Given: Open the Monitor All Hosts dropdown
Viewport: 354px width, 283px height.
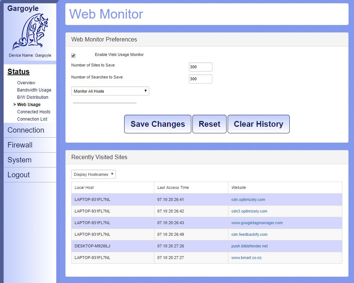Looking at the screenshot, I should pyautogui.click(x=110, y=91).
